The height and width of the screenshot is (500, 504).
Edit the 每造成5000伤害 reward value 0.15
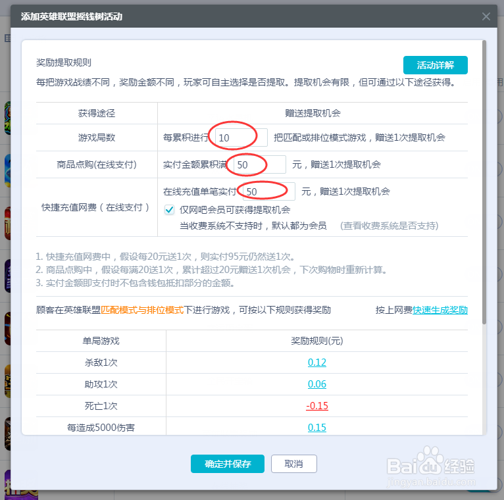317,428
